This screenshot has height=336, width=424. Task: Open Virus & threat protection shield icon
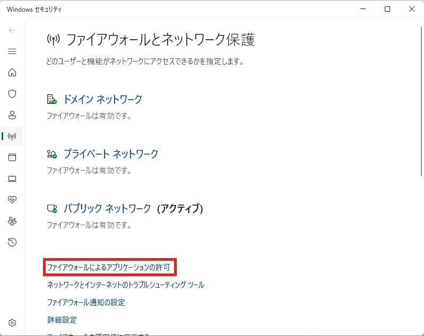pos(12,94)
